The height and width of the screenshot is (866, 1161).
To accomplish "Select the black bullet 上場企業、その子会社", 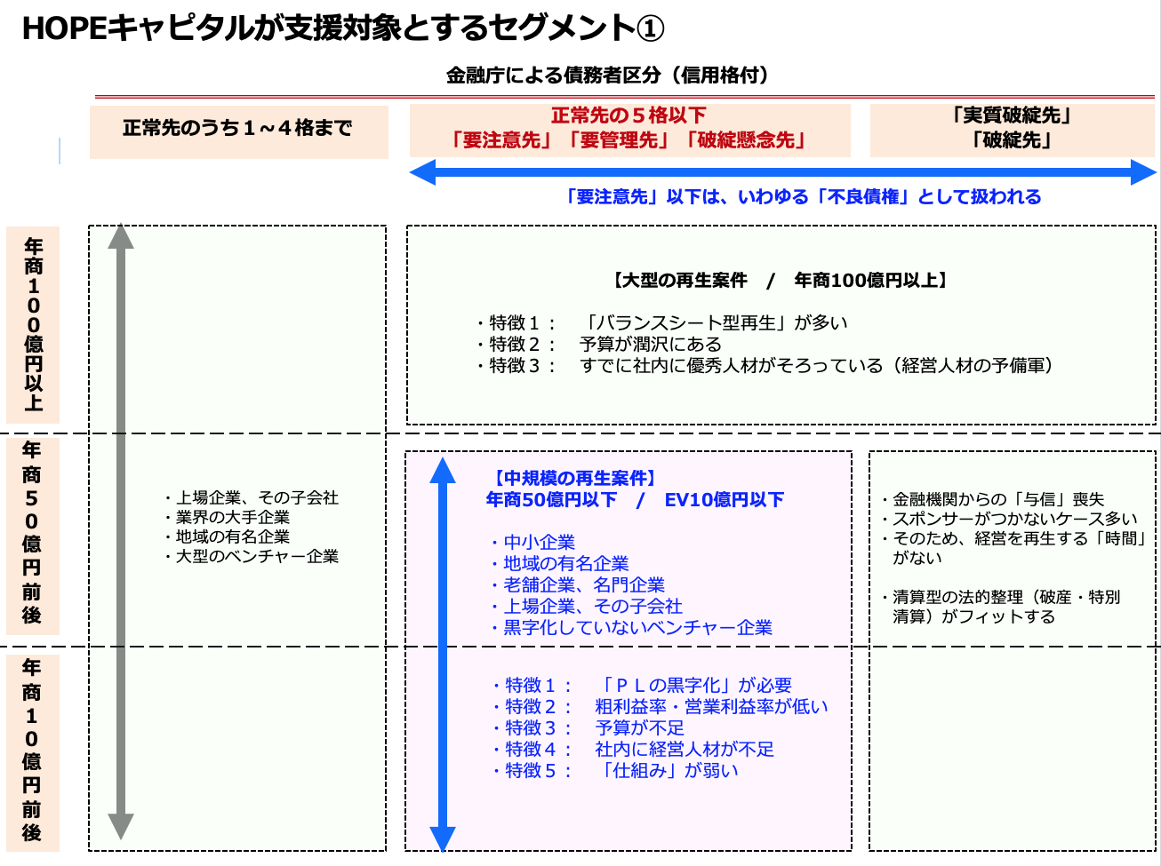I will pyautogui.click(x=251, y=497).
